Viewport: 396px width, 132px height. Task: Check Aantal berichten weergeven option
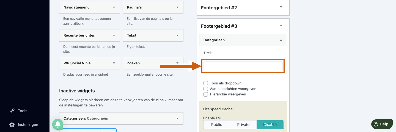coord(206,89)
